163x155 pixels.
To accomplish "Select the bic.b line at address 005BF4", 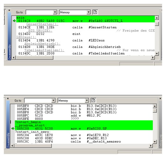I will 84,109.
